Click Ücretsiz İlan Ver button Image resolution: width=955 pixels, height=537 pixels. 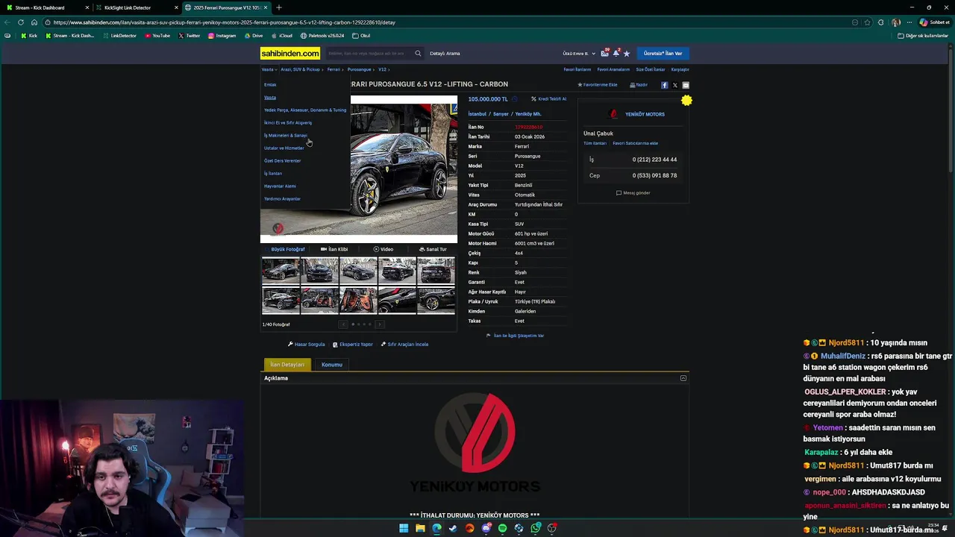point(663,53)
